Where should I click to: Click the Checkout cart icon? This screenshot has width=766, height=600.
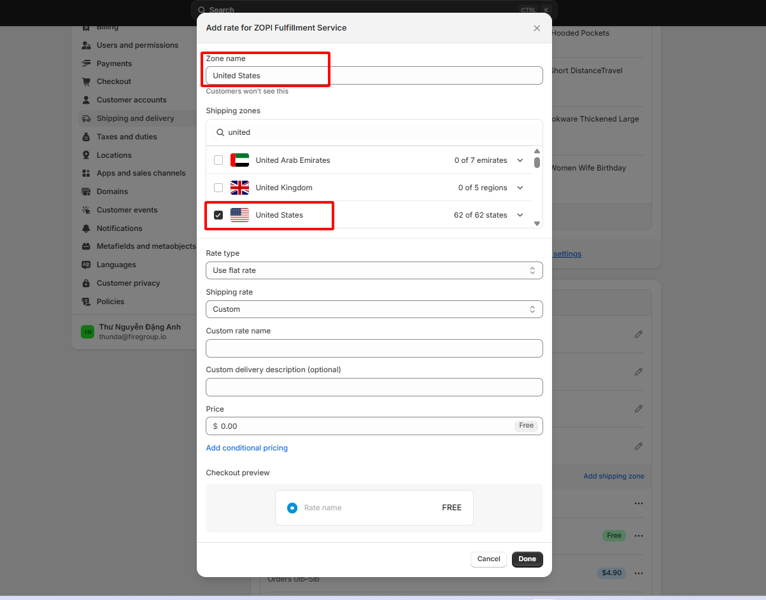pos(86,81)
